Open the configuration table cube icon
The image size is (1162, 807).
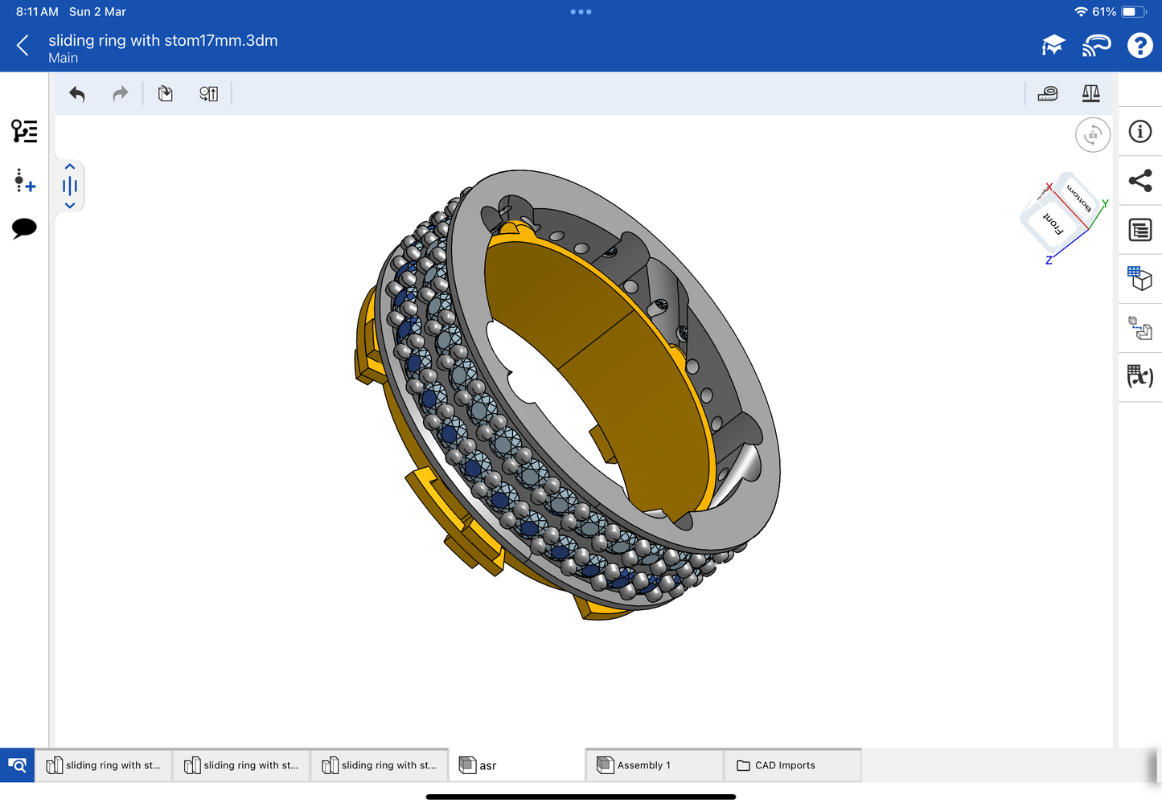(x=1139, y=278)
